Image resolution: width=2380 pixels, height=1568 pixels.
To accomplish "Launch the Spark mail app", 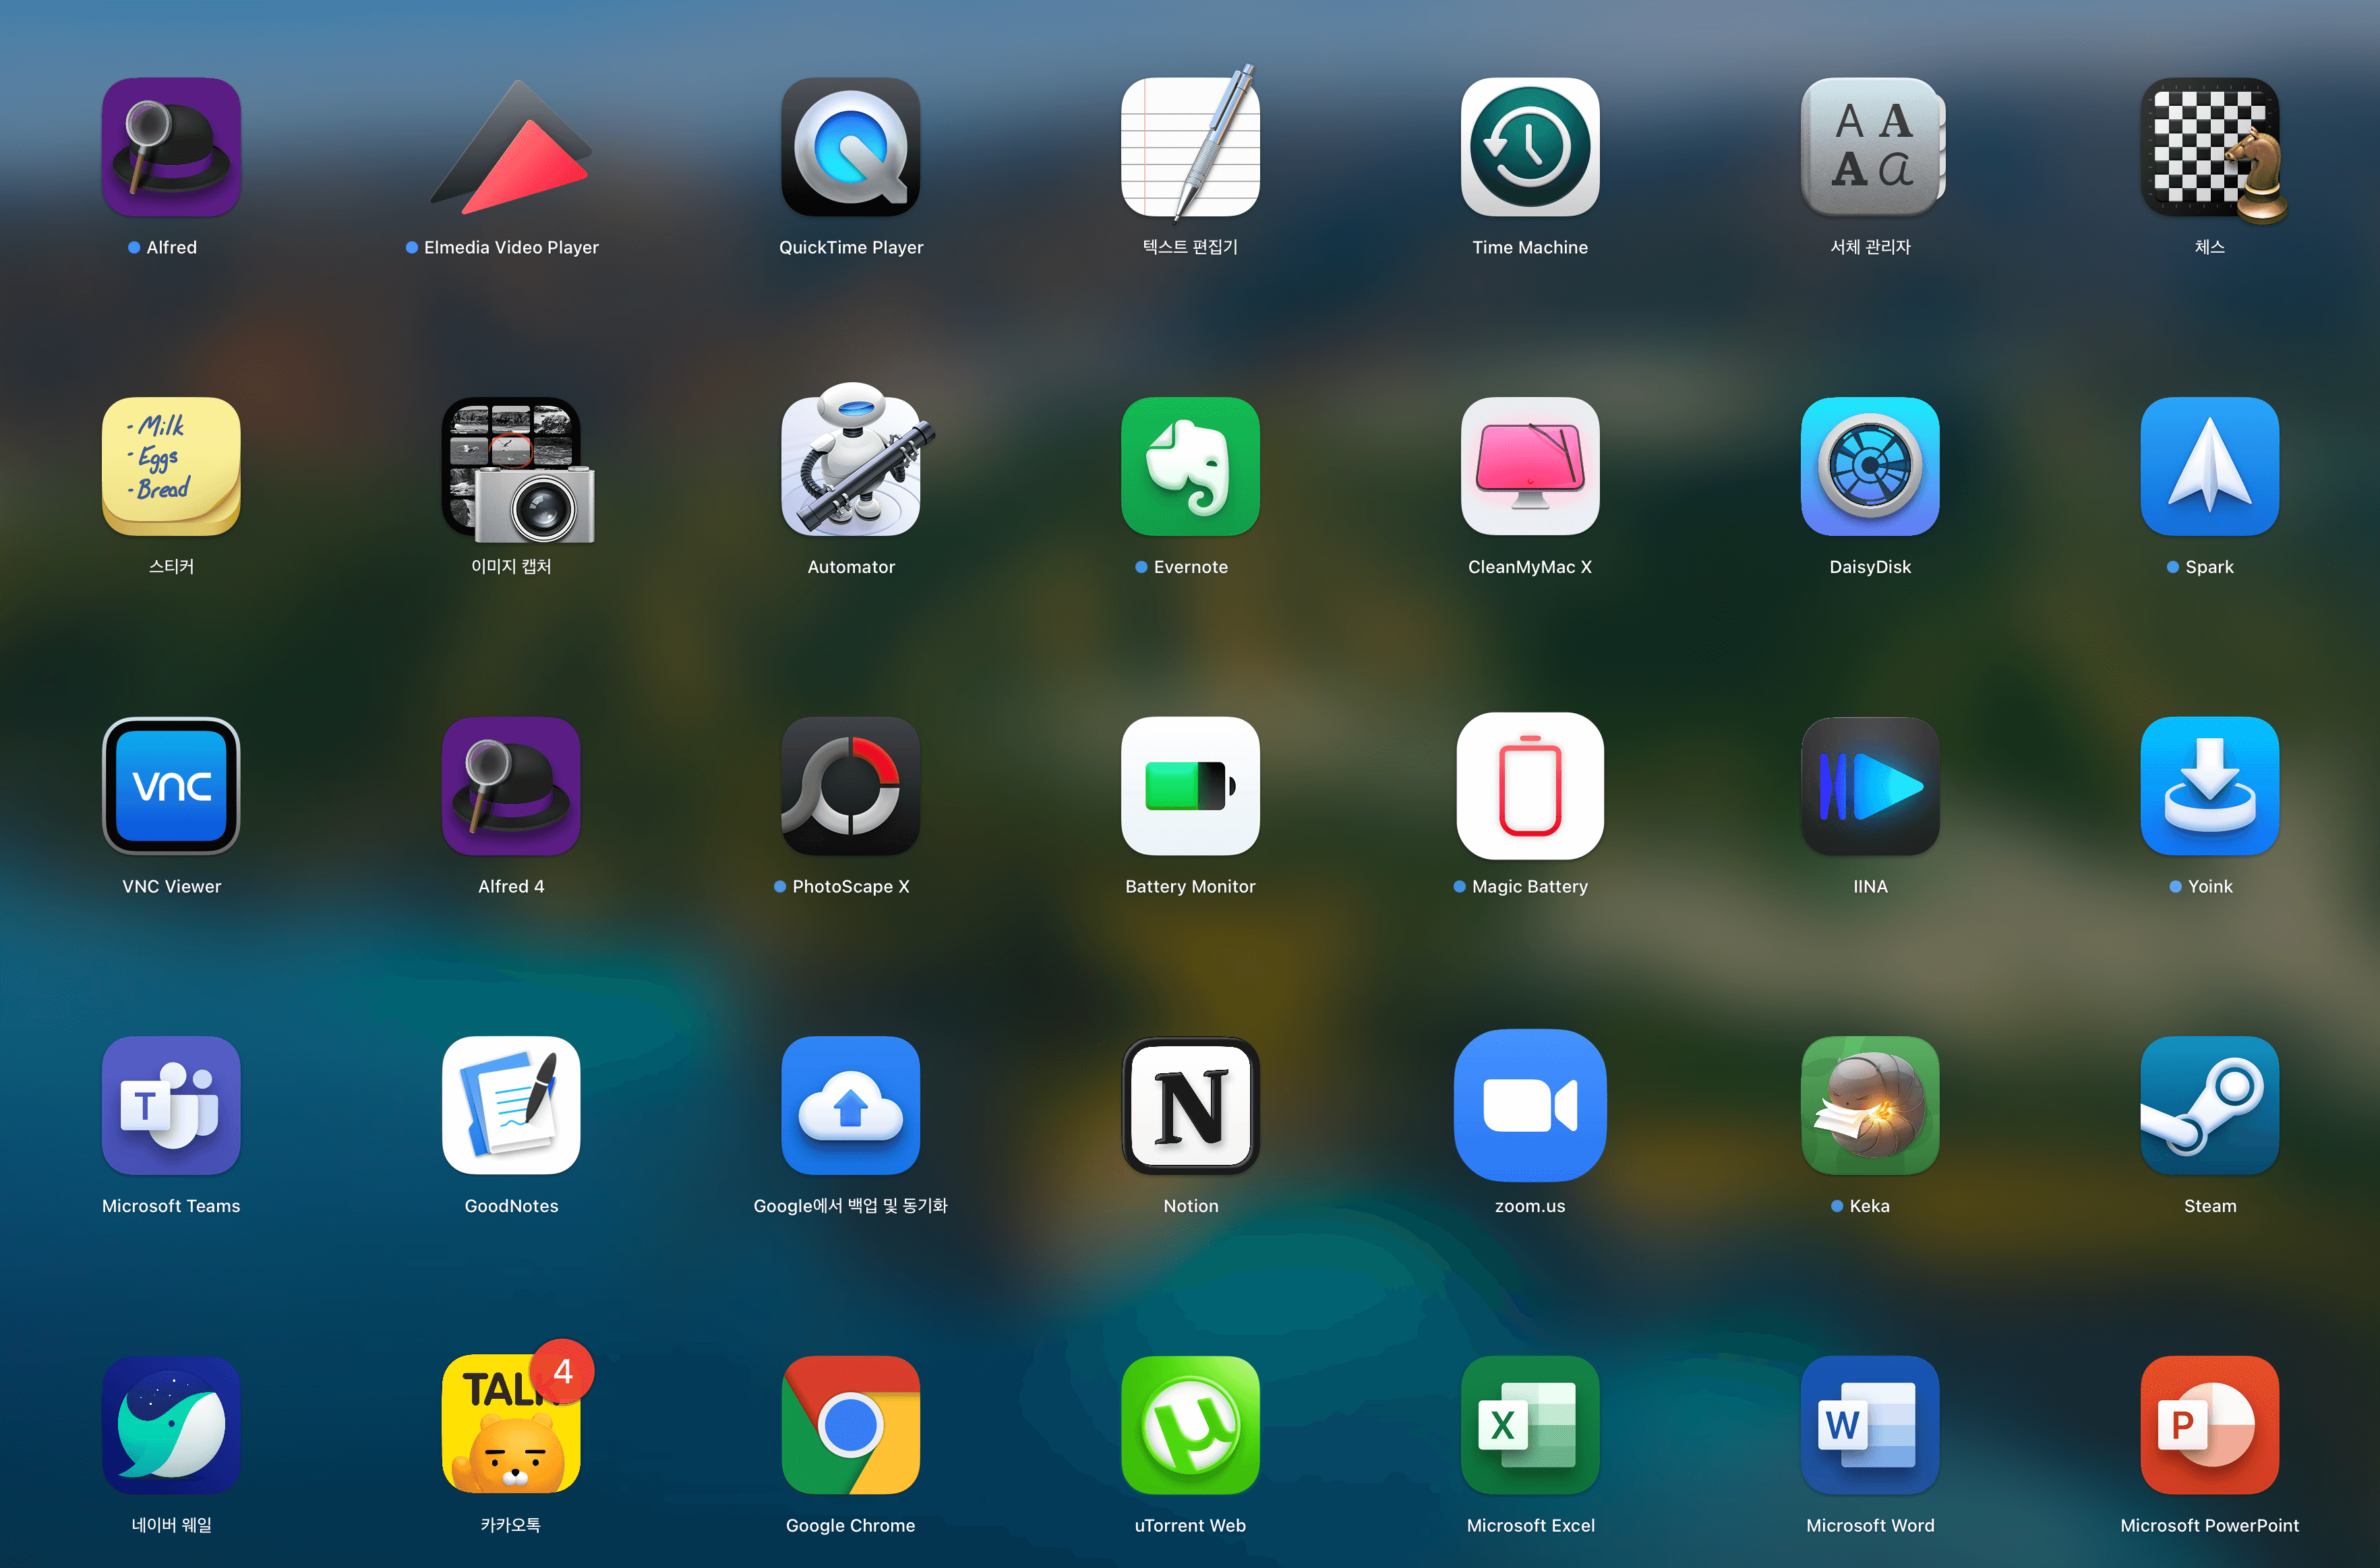I will click(2209, 466).
